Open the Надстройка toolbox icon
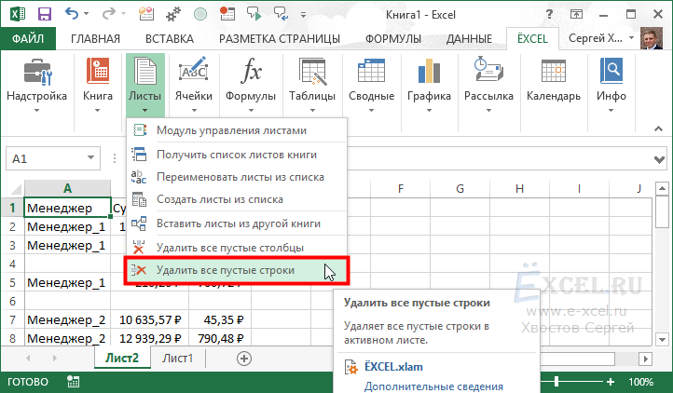 click(37, 71)
